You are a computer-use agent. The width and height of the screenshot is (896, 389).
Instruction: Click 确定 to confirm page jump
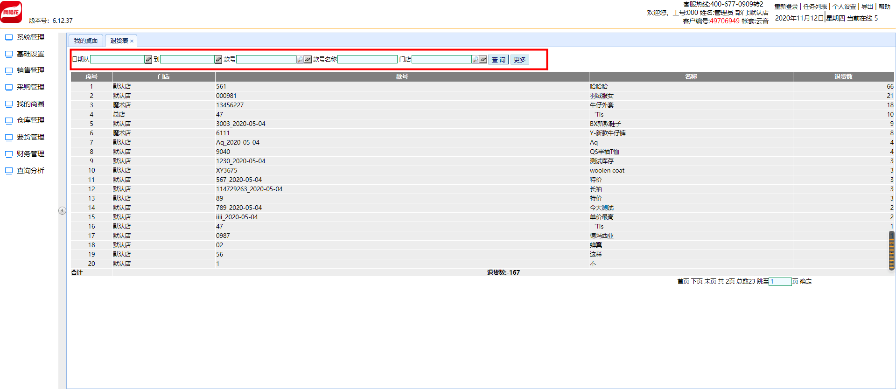(806, 281)
